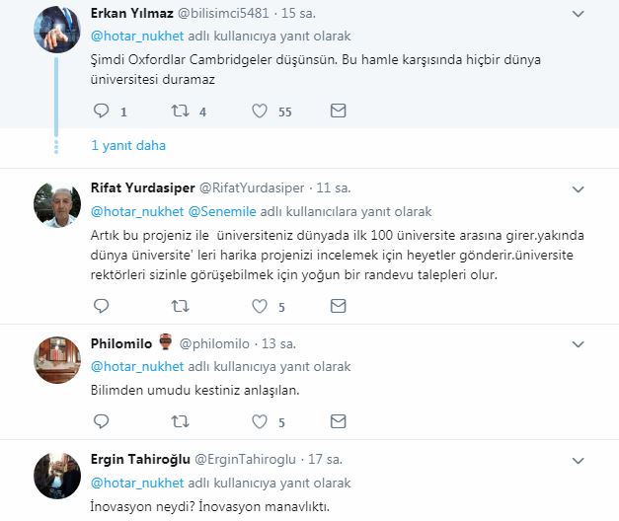The image size is (619, 521).
Task: Like Philomilo's tweet about science
Action: pyautogui.click(x=262, y=421)
